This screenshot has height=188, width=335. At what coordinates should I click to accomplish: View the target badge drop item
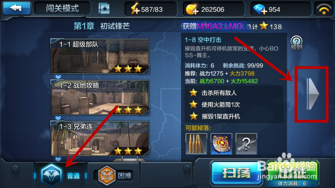click(x=221, y=144)
